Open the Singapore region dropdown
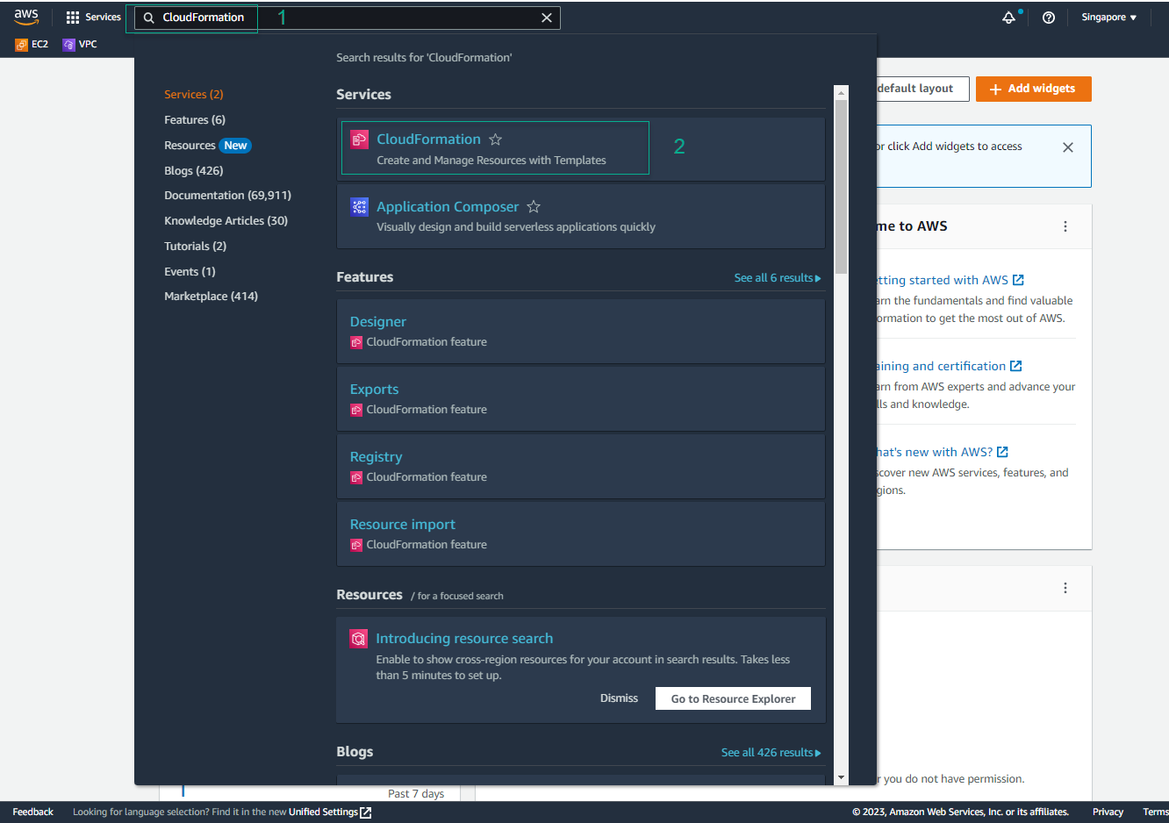 point(1108,18)
